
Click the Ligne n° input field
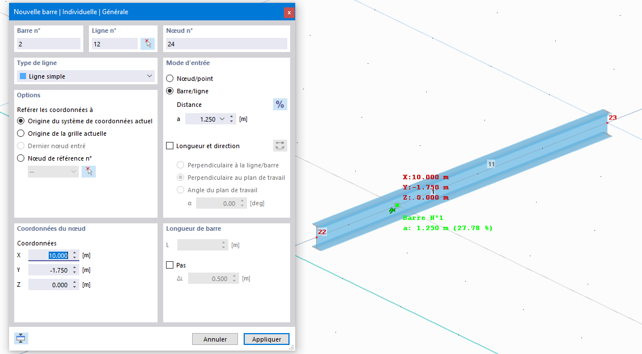pos(114,44)
